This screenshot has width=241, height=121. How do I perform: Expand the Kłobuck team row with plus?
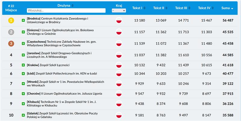pyautogui.click(x=23, y=104)
